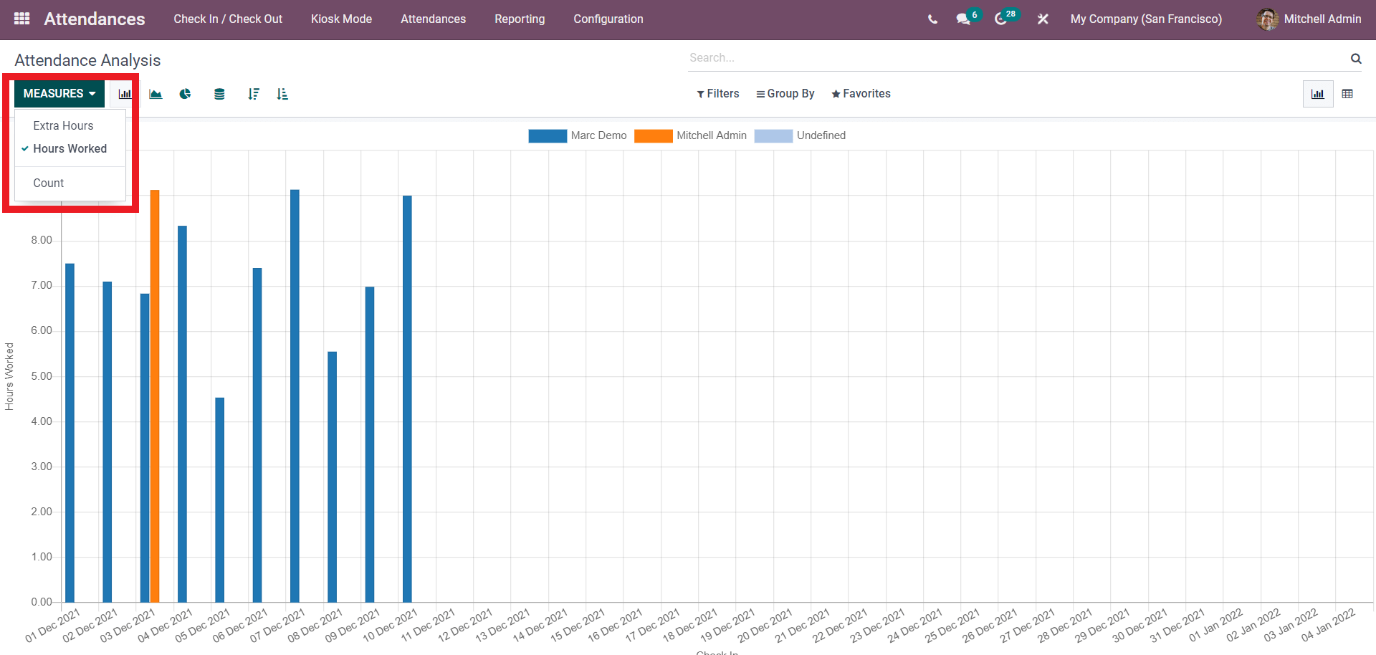
Task: Open the apps grid home menu
Action: coord(22,19)
